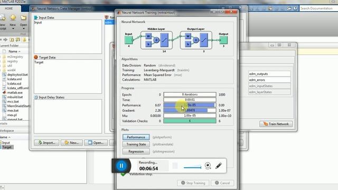Screen dimensions: 338x190
Task: Switch to the HOME ribbon tab
Action: click(9, 8)
